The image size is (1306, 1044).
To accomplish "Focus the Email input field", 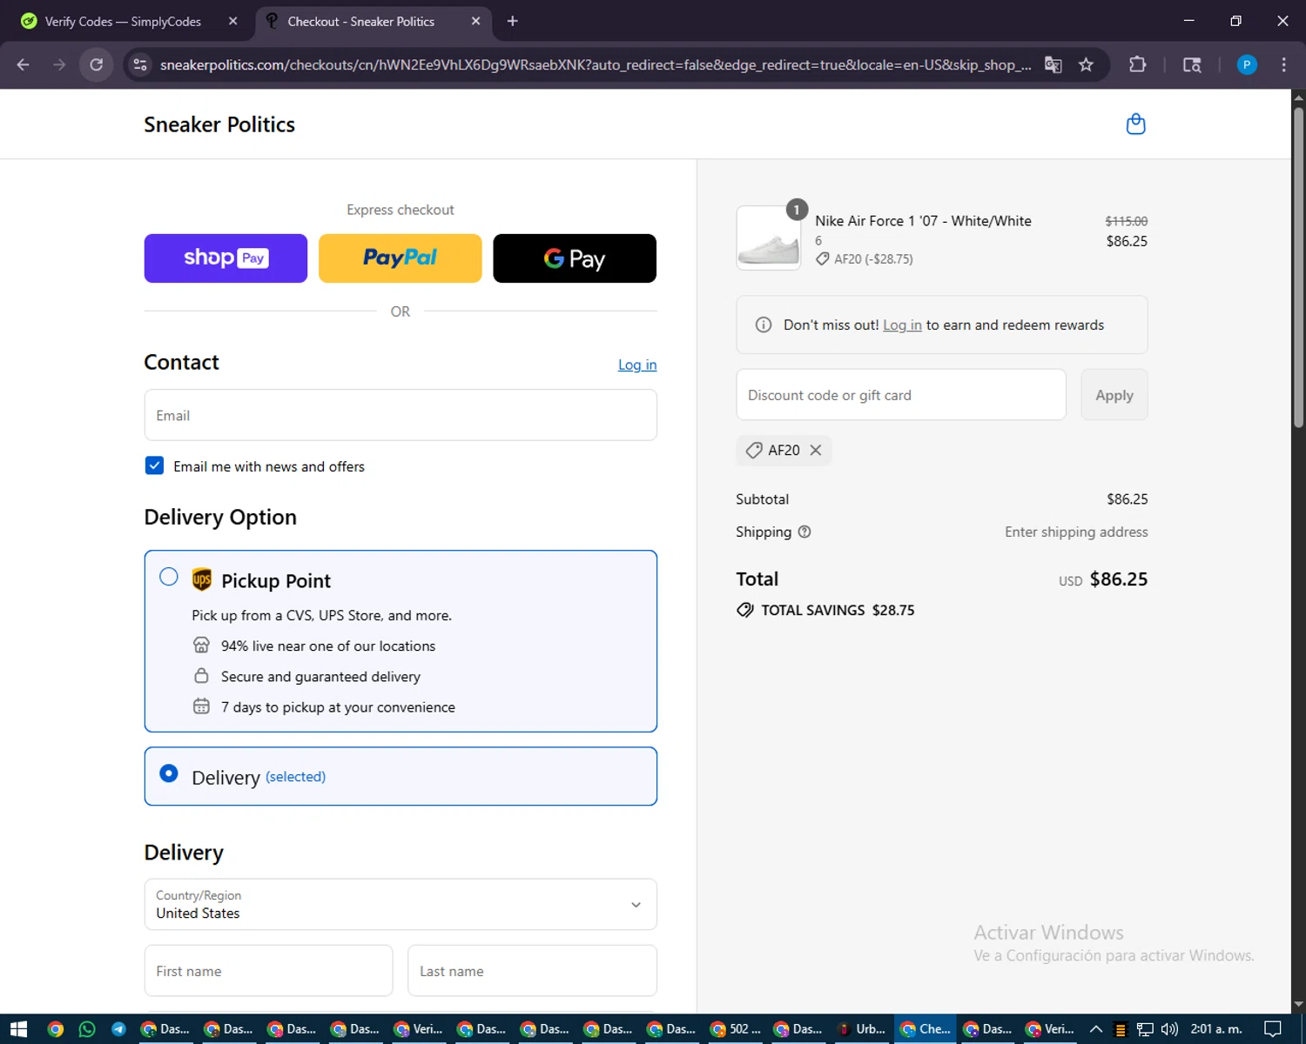I will [x=401, y=415].
